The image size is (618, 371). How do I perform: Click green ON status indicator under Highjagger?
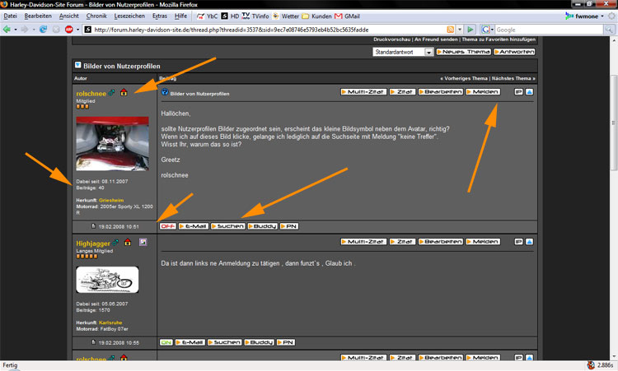166,341
